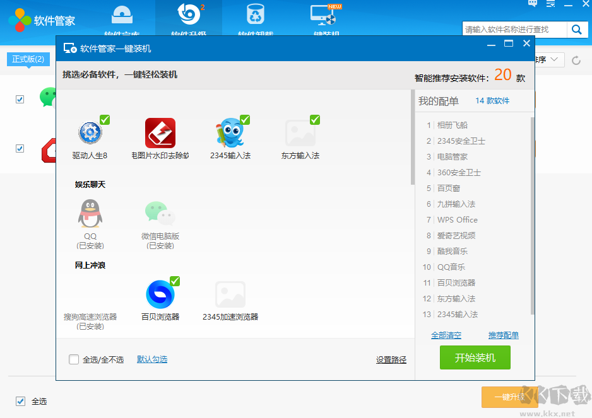Toggle the 全选/全不选 checkbox
Image resolution: width=592 pixels, height=418 pixels.
click(x=74, y=359)
